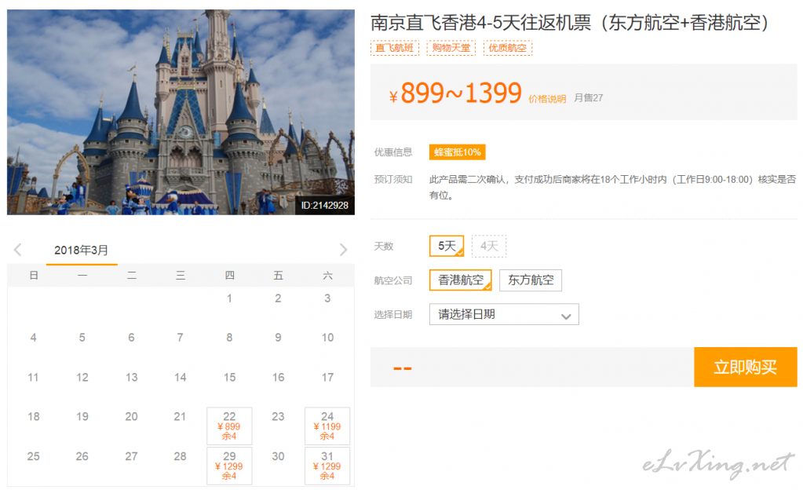The width and height of the screenshot is (803, 490).
Task: Click the ¥899~1399 price text
Action: point(454,93)
